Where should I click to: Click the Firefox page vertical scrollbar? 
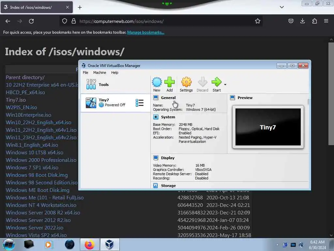pyautogui.click(x=331, y=94)
